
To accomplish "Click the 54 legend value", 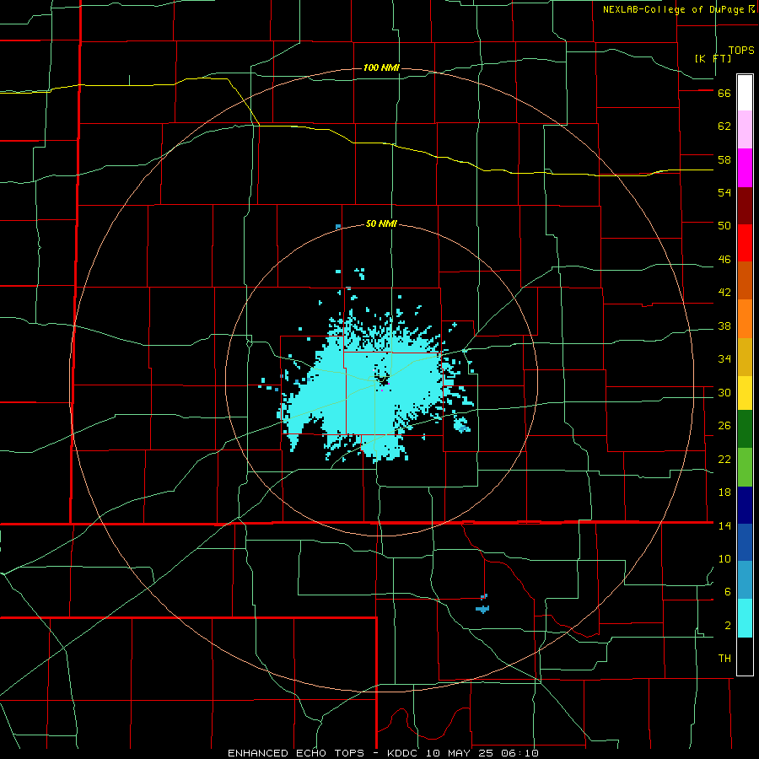I will 724,192.
